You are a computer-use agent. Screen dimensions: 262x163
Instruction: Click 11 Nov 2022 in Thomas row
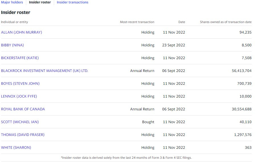click(x=174, y=135)
